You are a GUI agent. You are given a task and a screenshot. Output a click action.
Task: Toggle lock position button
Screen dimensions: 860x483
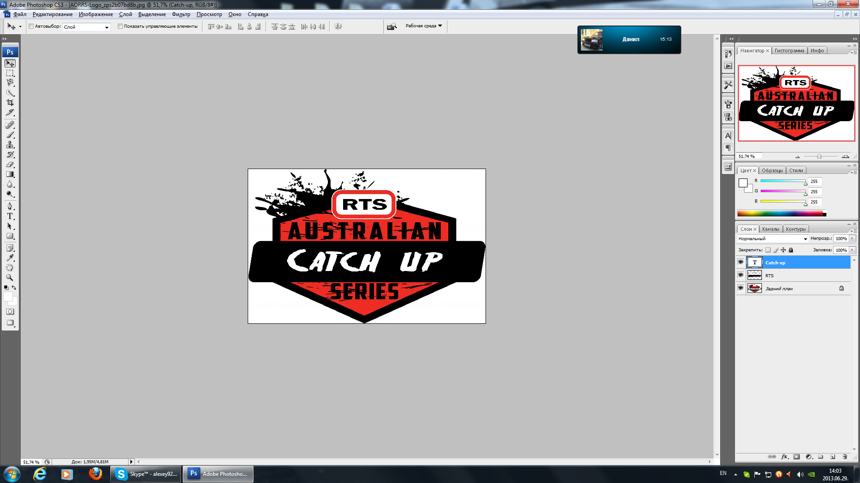783,250
